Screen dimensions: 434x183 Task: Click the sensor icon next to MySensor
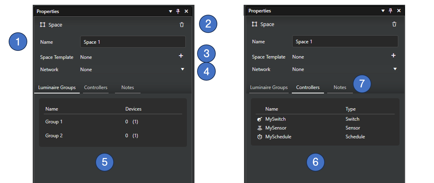(260, 128)
